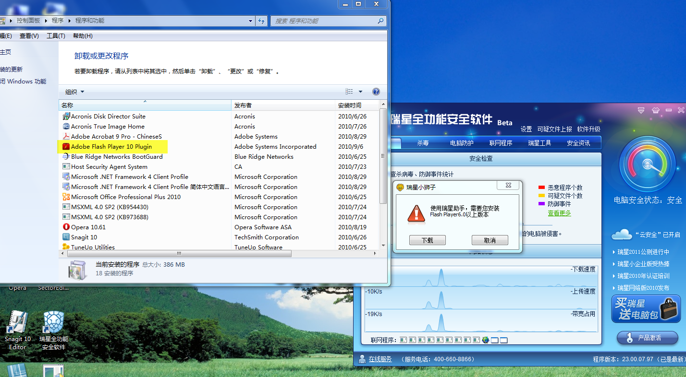
Task: Click the first networked program icon
Action: click(403, 340)
